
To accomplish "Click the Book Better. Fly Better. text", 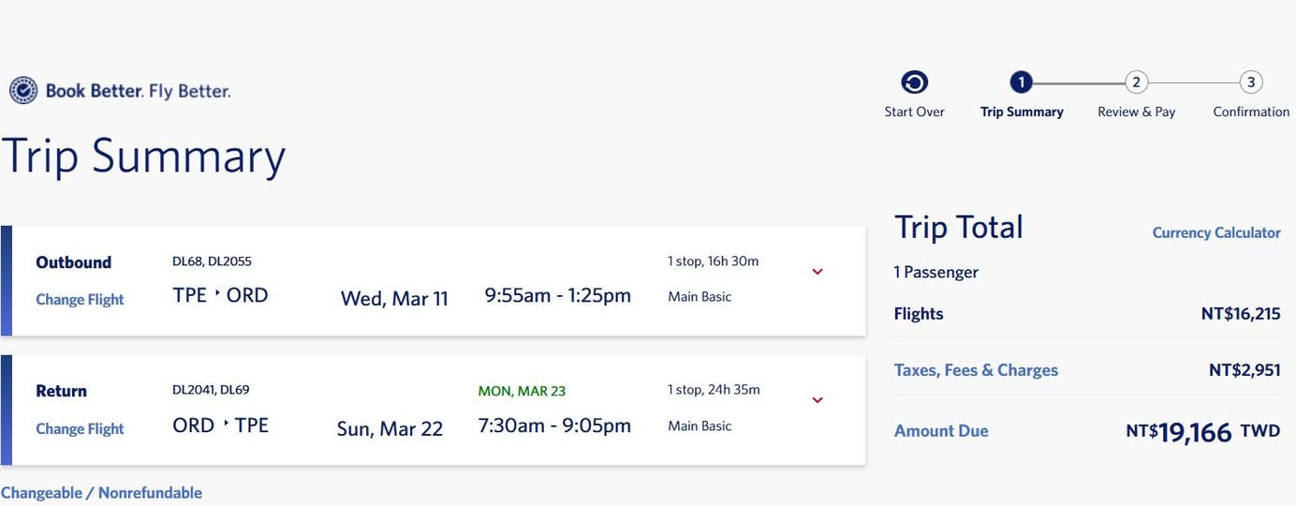I will 138,91.
